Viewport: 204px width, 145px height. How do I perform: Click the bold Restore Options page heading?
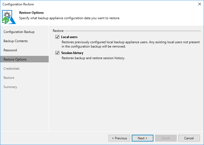click(31, 13)
